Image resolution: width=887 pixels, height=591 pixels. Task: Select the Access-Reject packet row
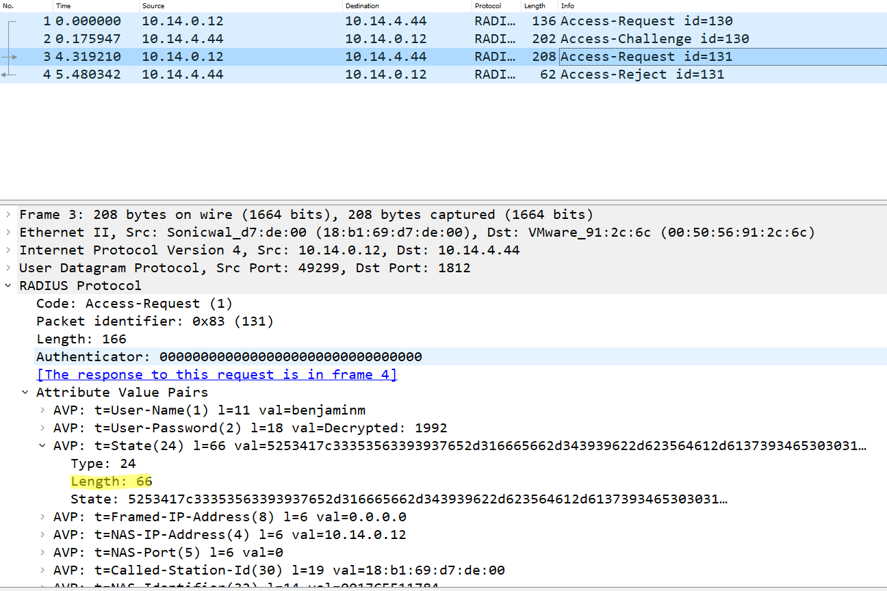click(x=274, y=74)
